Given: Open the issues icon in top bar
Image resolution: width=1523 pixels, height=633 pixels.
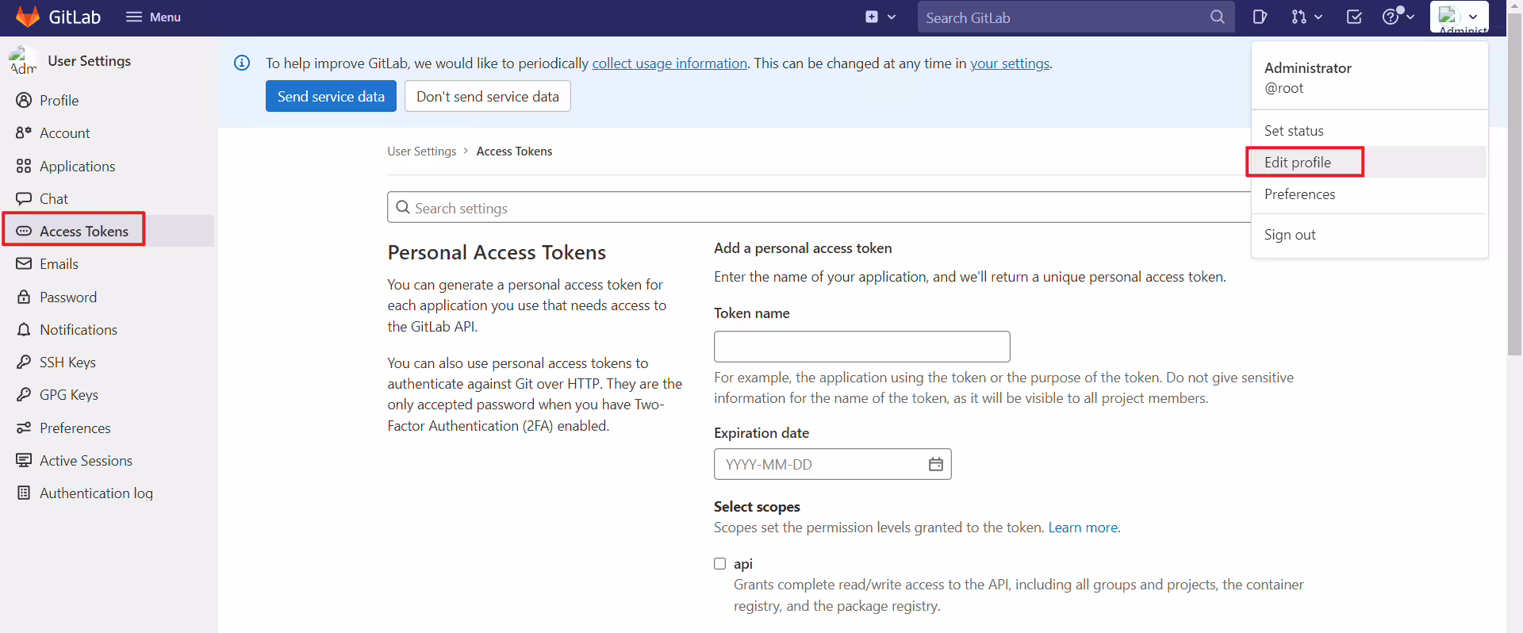Looking at the screenshot, I should [1260, 17].
